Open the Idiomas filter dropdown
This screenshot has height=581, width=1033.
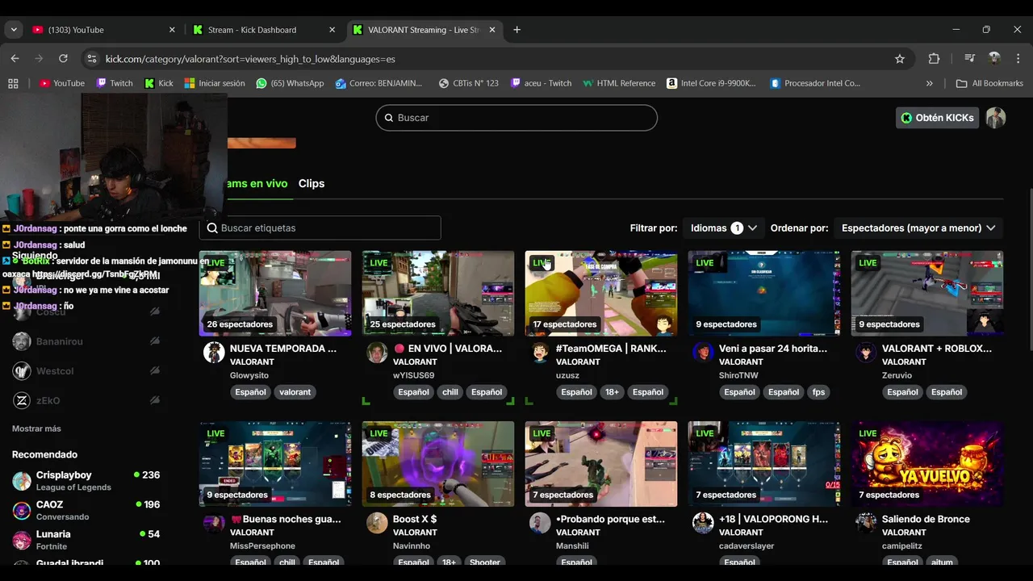(x=723, y=228)
